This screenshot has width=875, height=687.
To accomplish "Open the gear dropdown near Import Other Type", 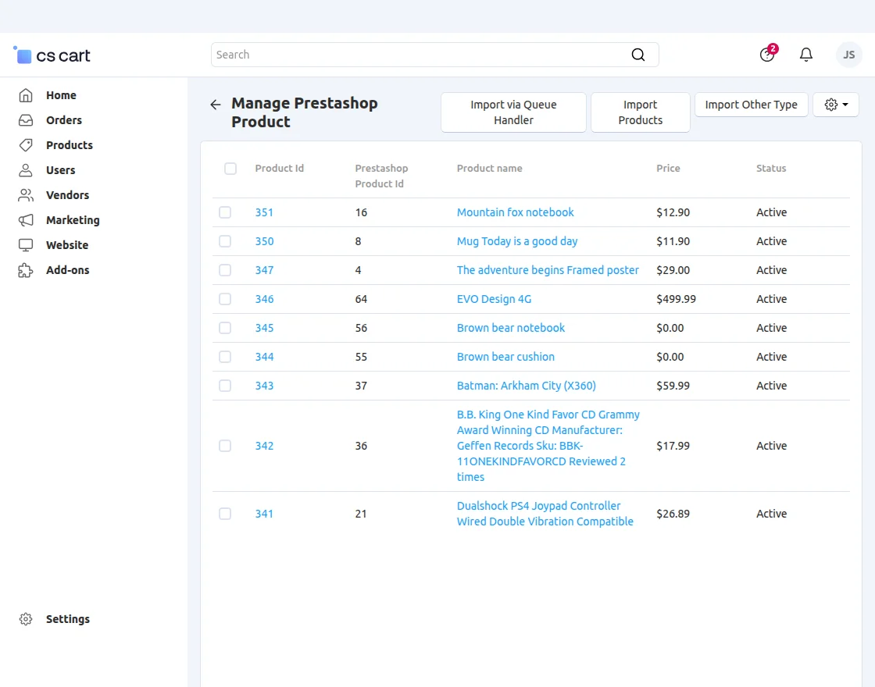I will click(835, 104).
